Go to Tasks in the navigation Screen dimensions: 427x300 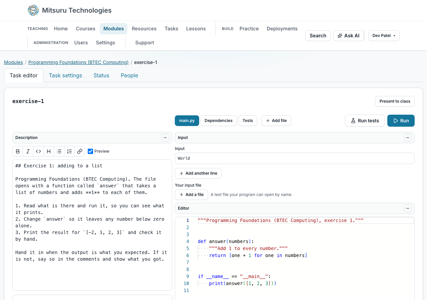(171, 29)
